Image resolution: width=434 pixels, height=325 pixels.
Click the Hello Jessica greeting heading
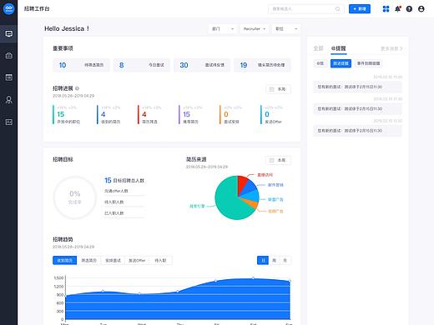(67, 28)
